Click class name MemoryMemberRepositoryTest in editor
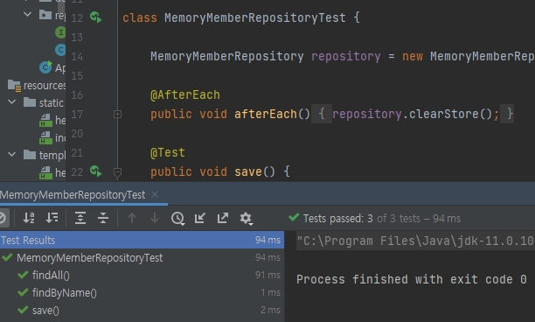This screenshot has height=322, width=535. click(255, 17)
